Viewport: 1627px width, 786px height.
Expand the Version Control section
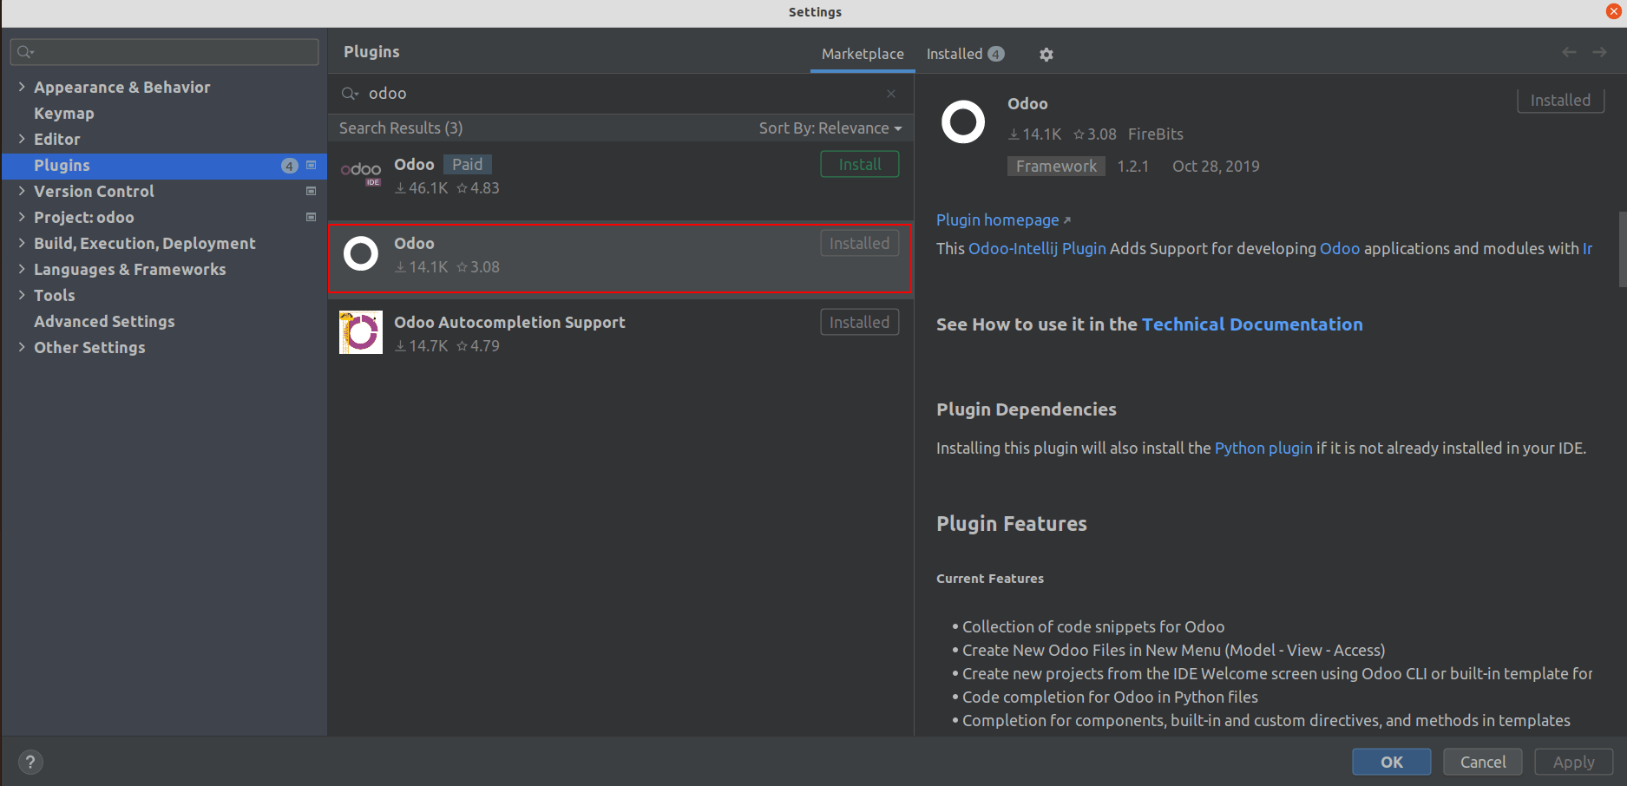22,191
